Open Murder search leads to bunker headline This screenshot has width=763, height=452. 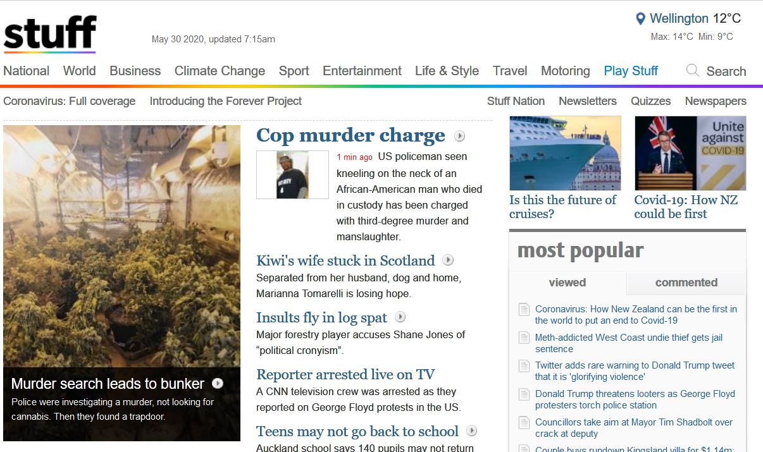108,384
